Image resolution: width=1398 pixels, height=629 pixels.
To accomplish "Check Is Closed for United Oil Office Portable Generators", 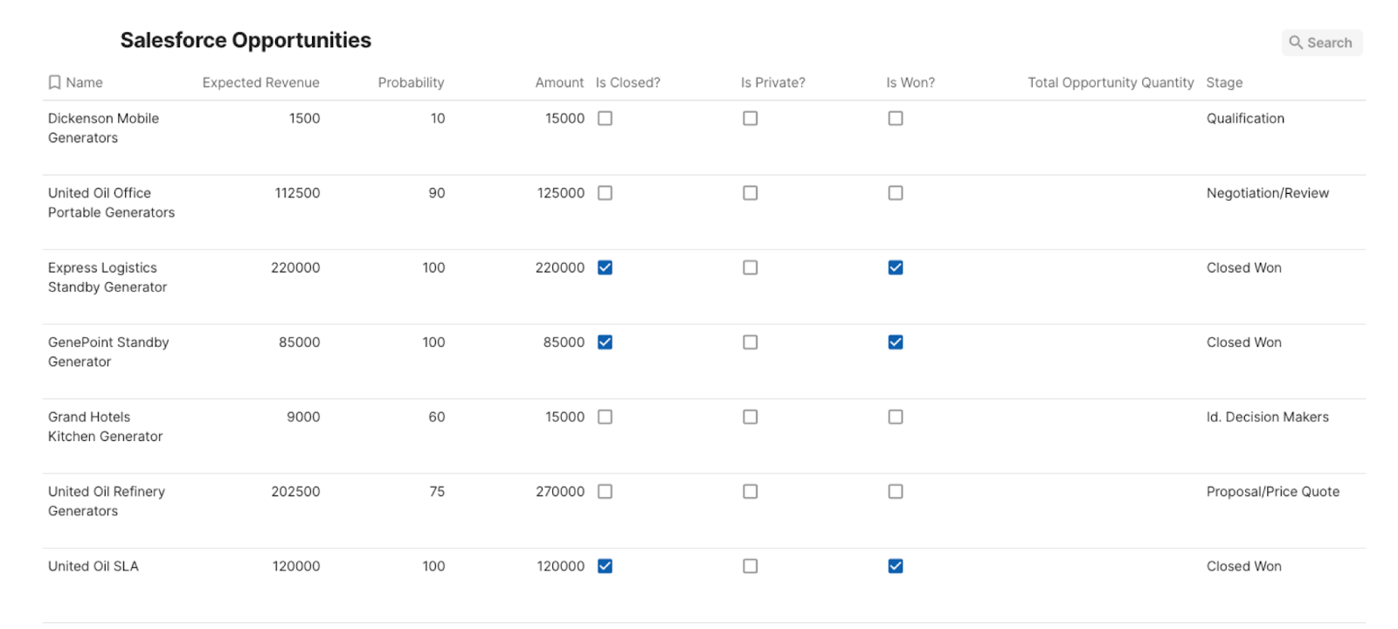I will [605, 193].
